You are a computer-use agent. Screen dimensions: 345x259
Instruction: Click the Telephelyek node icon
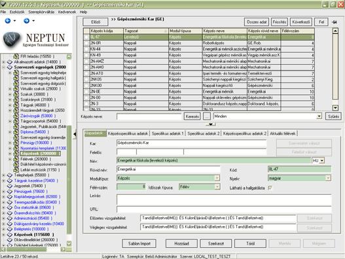click(9, 175)
